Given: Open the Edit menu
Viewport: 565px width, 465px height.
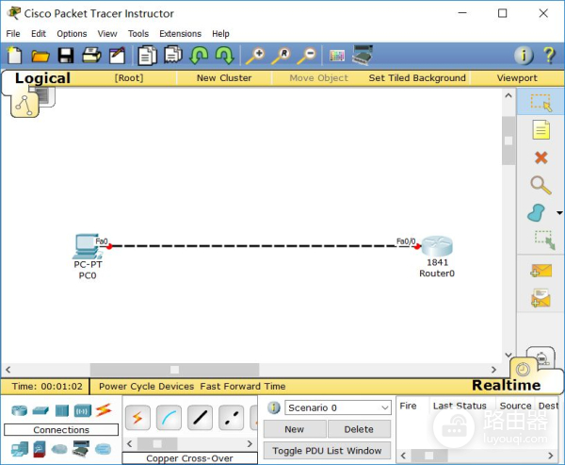Looking at the screenshot, I should point(39,34).
